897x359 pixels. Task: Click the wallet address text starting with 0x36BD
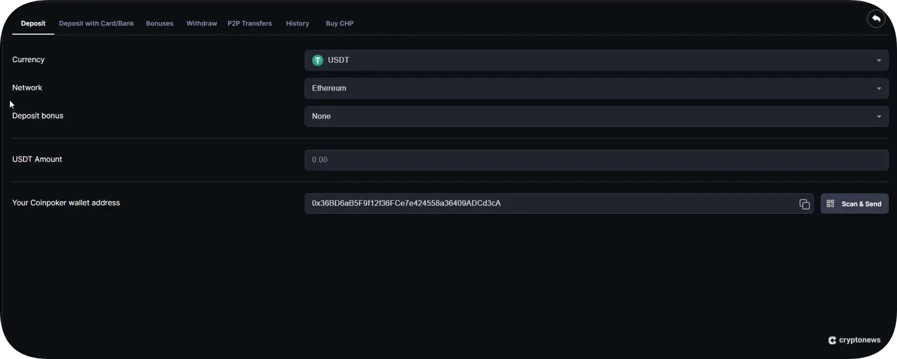406,203
